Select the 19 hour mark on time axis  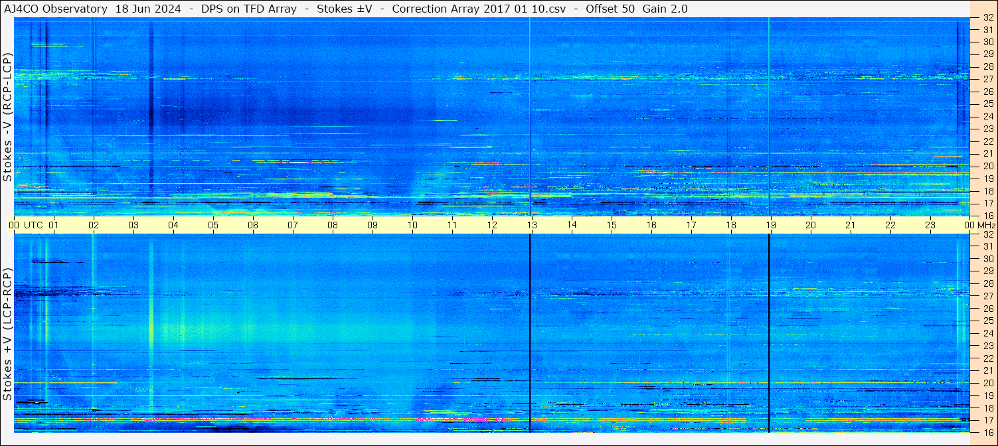771,225
